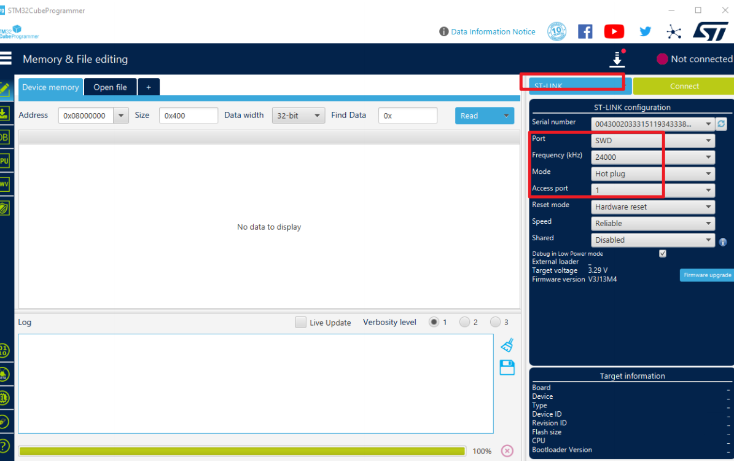Add a new tab with plus
The width and height of the screenshot is (734, 464).
tap(149, 87)
